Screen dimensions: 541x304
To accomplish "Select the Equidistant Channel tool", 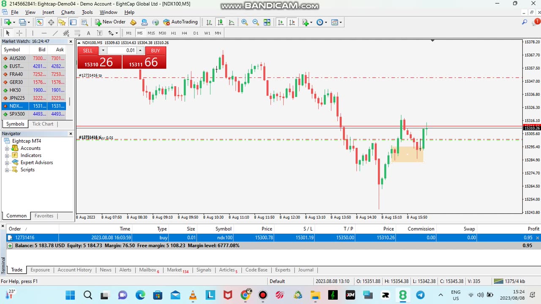I will coord(66,33).
